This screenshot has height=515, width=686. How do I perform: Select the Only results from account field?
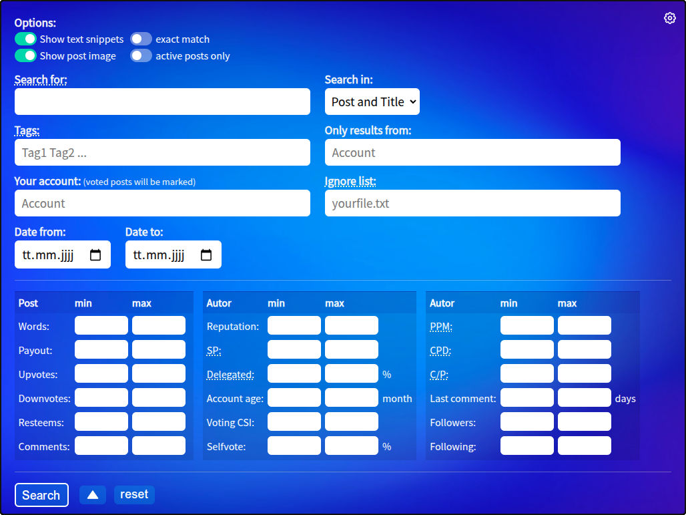click(472, 152)
